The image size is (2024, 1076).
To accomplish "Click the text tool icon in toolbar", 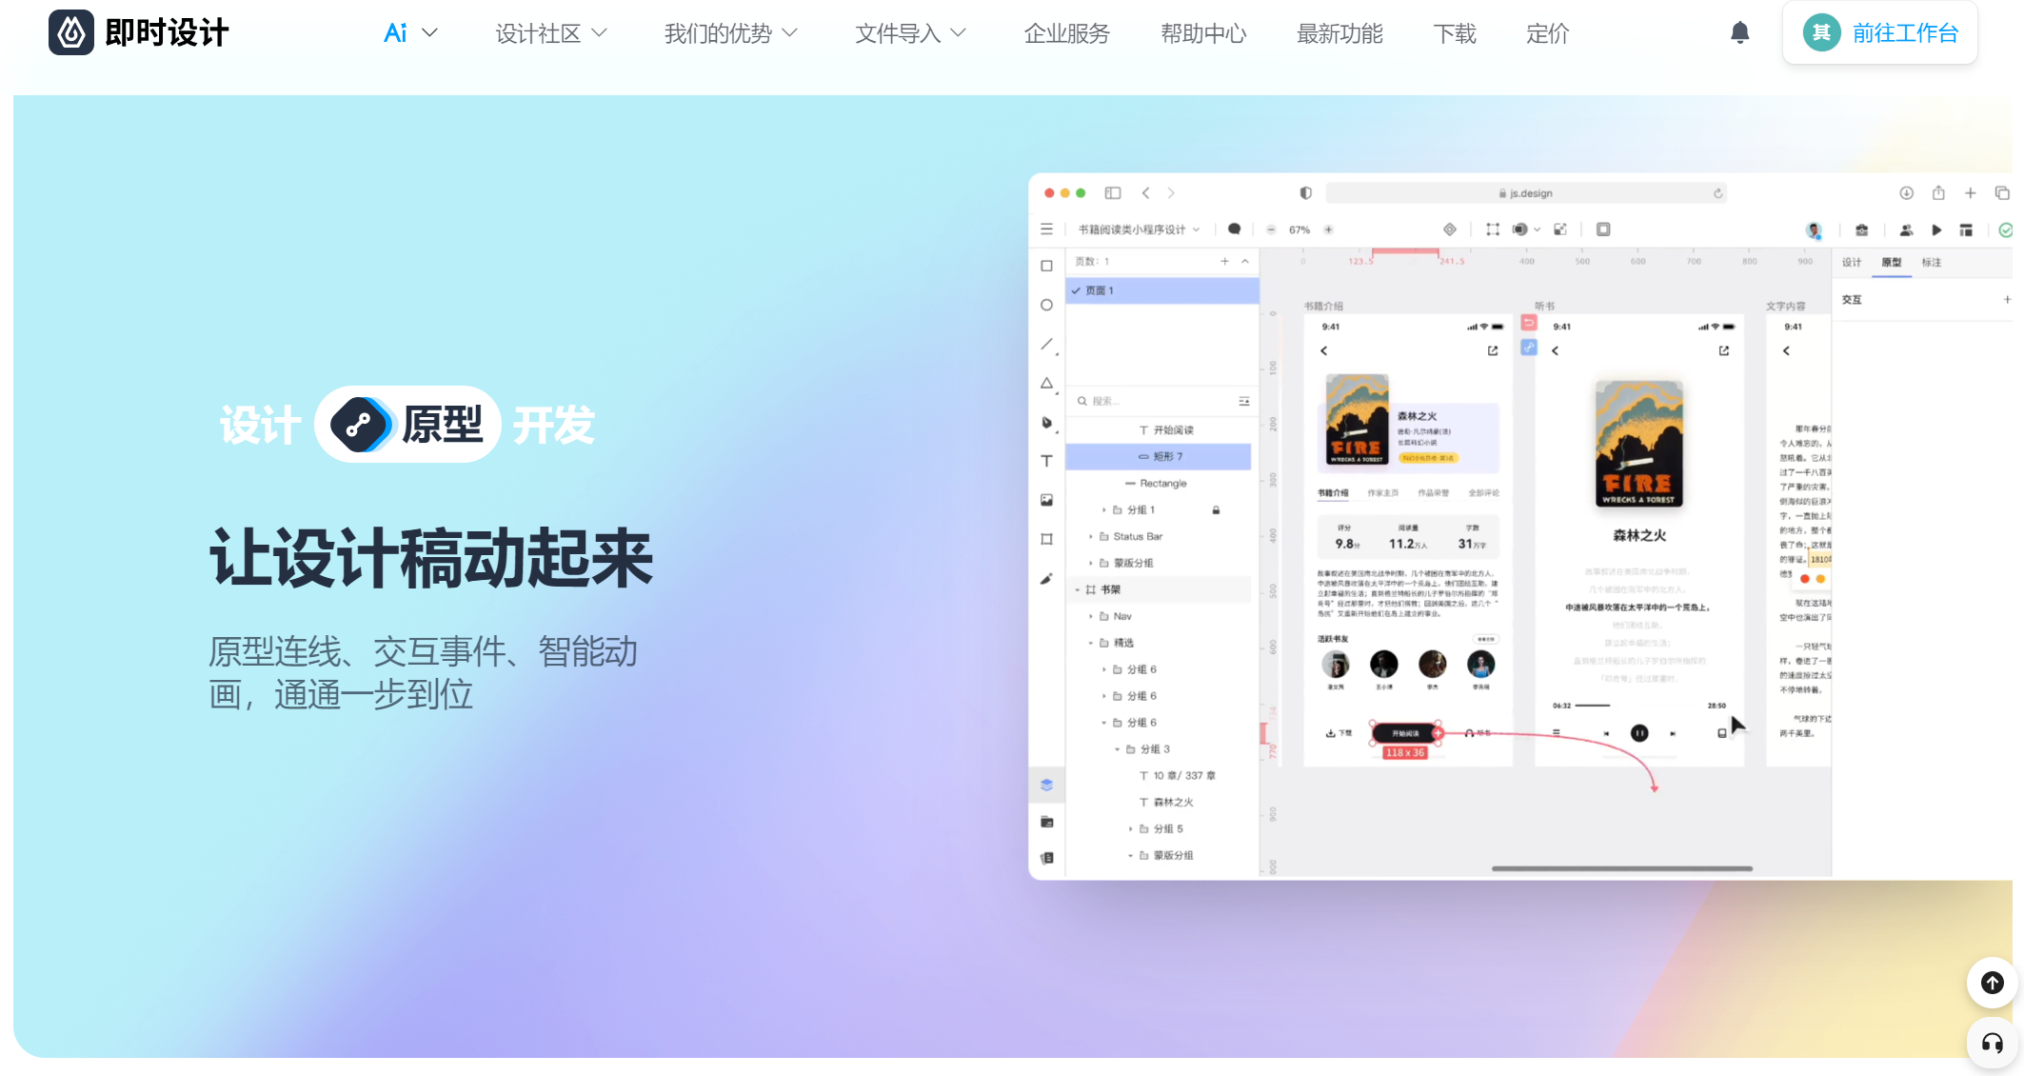I will point(1049,459).
